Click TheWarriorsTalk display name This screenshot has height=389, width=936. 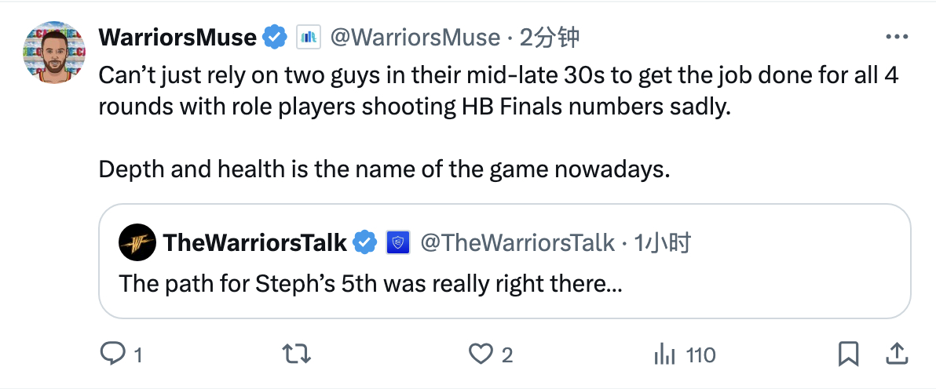254,243
